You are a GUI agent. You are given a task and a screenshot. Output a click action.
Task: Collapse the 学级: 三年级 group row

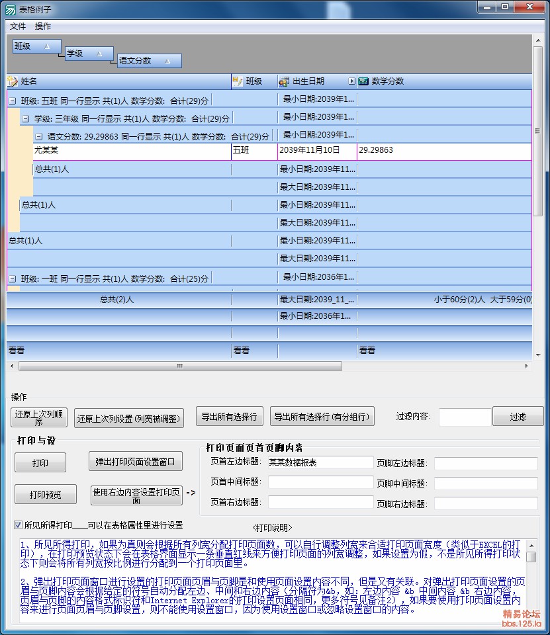25,119
